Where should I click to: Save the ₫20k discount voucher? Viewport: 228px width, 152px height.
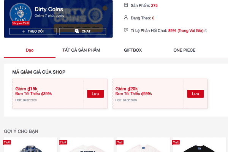point(195,93)
